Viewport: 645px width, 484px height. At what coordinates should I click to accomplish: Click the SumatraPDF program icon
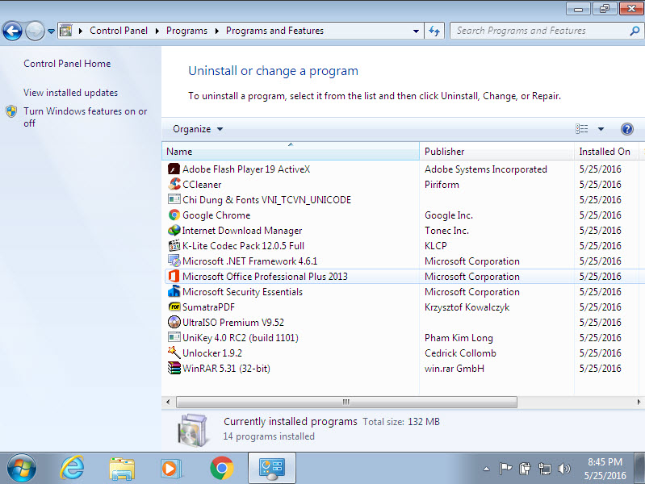tap(174, 307)
